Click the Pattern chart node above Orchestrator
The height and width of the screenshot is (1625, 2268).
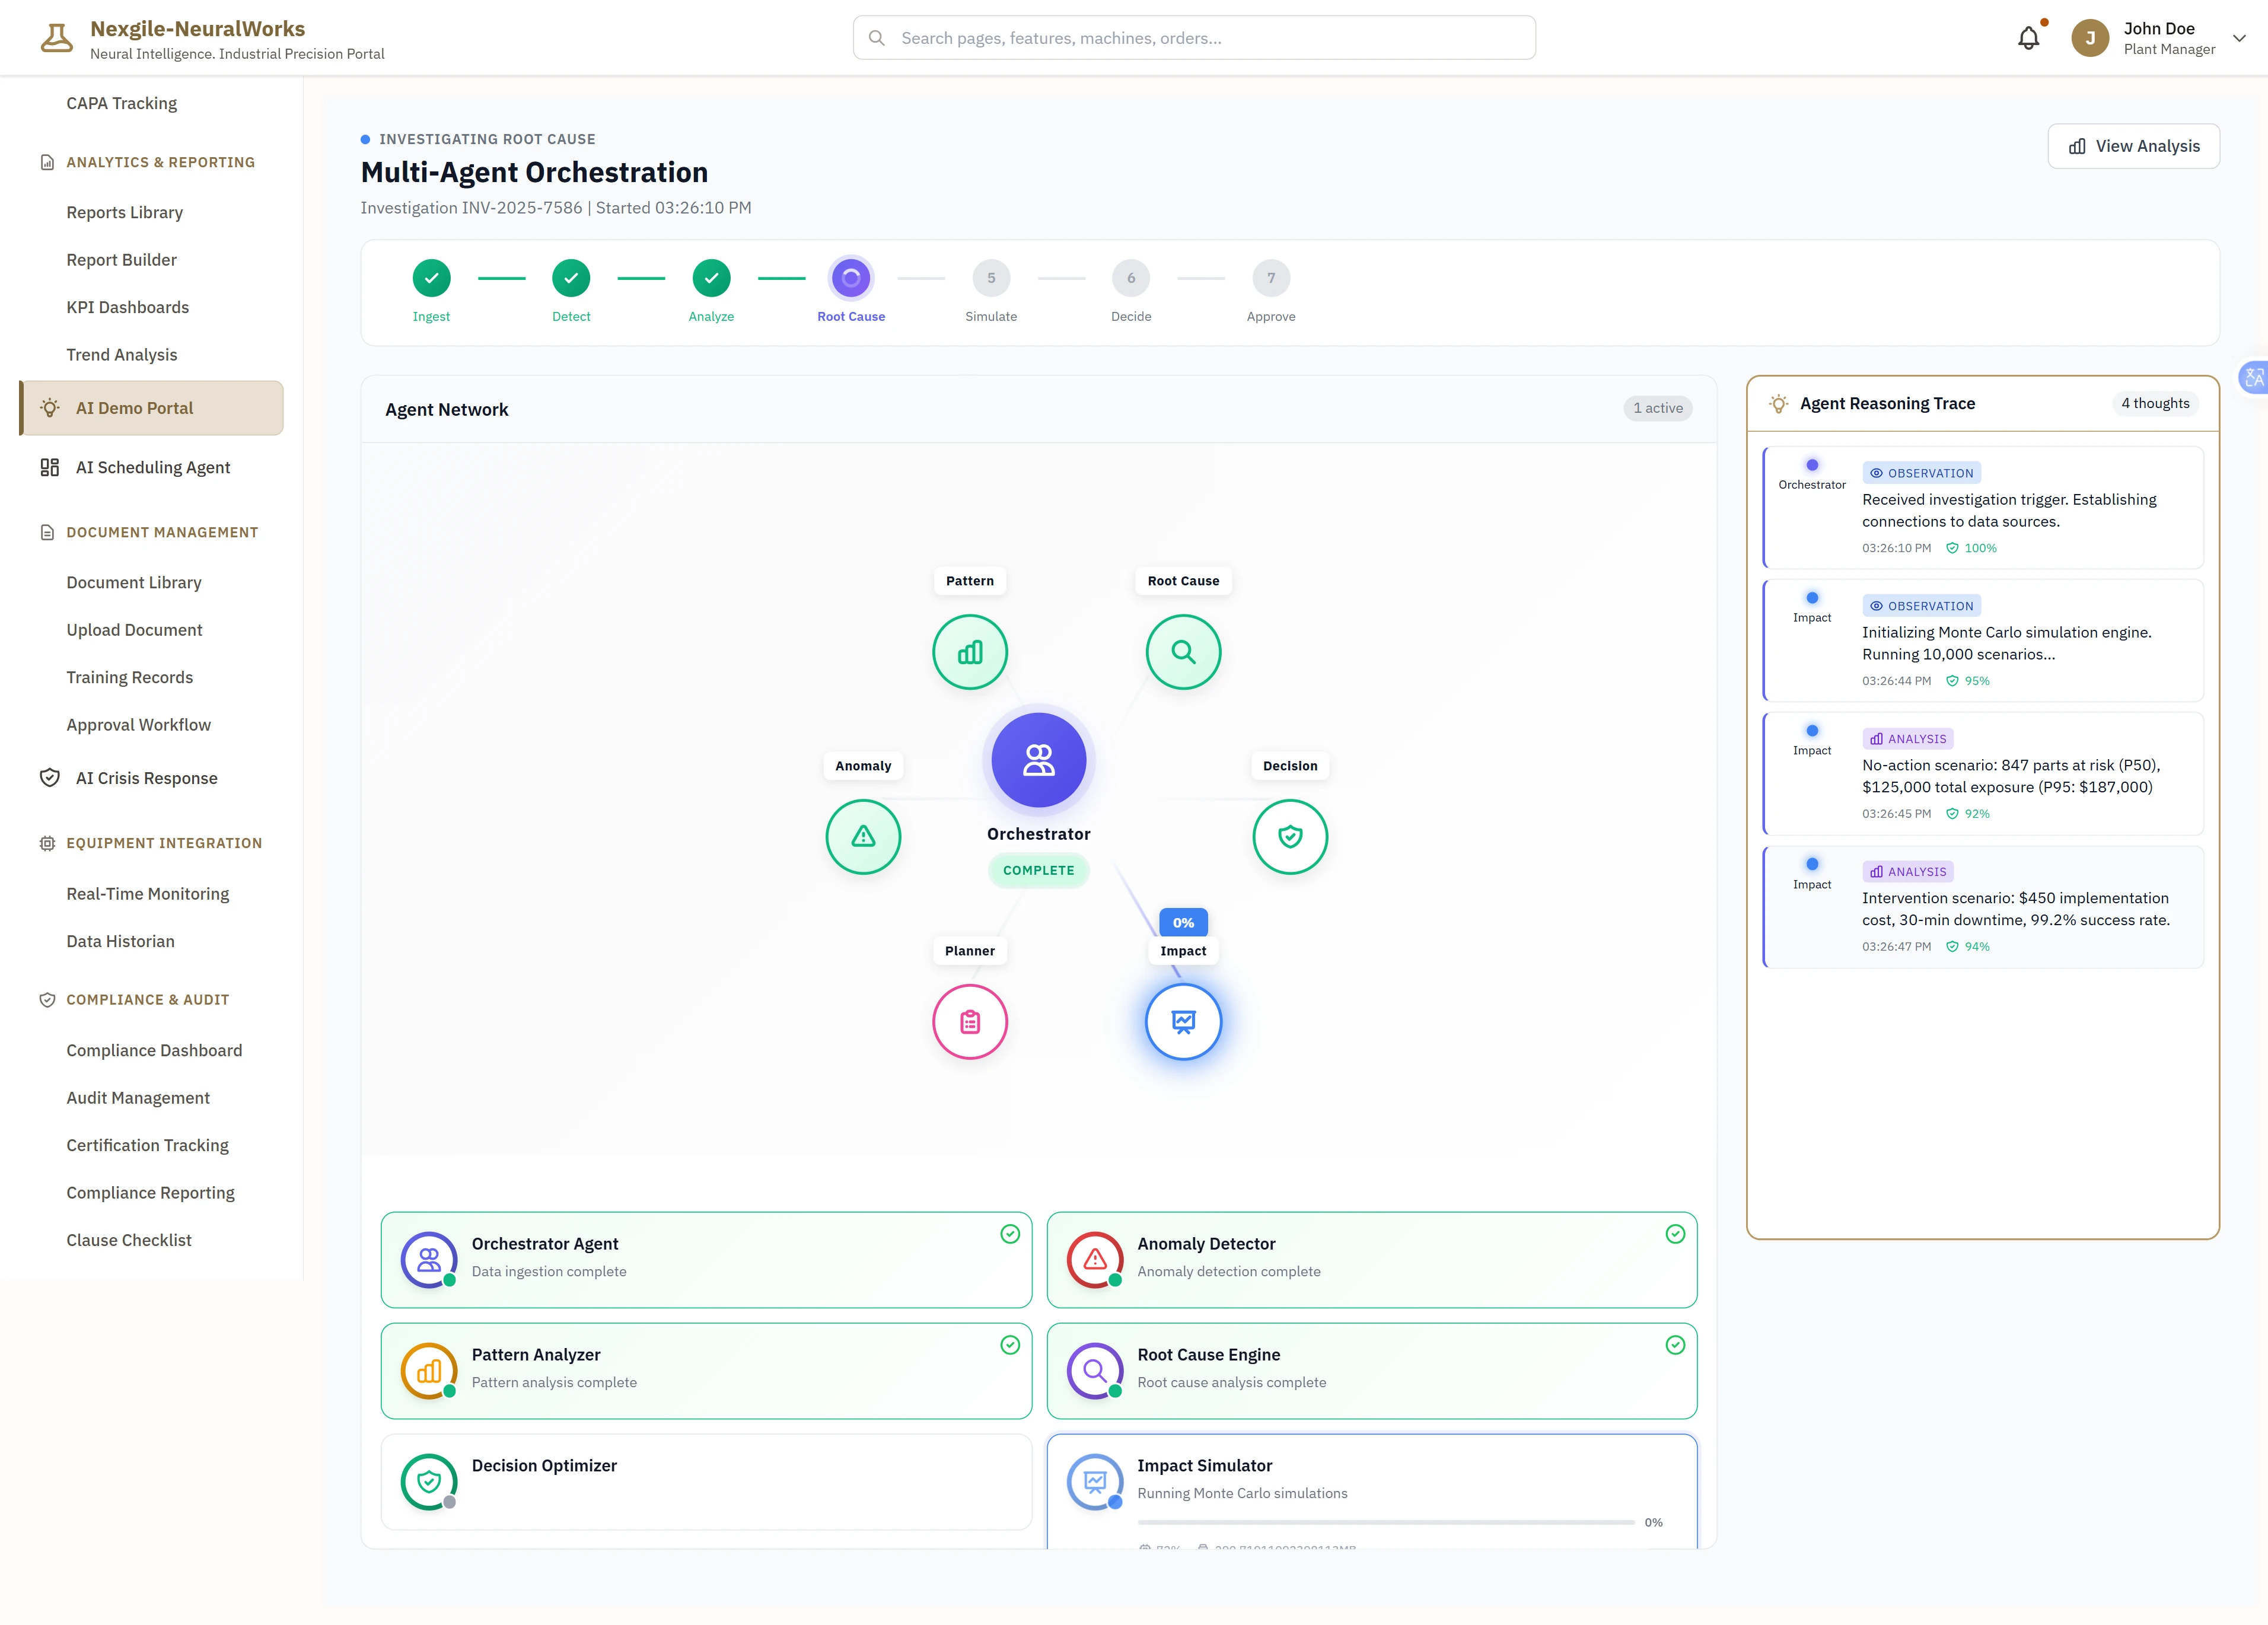(x=969, y=651)
